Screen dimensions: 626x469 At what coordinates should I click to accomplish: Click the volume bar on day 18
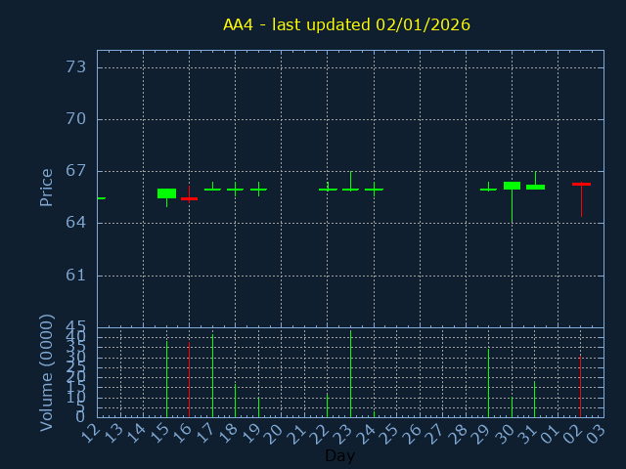pos(235,401)
